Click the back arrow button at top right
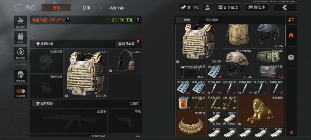 pos(285,7)
